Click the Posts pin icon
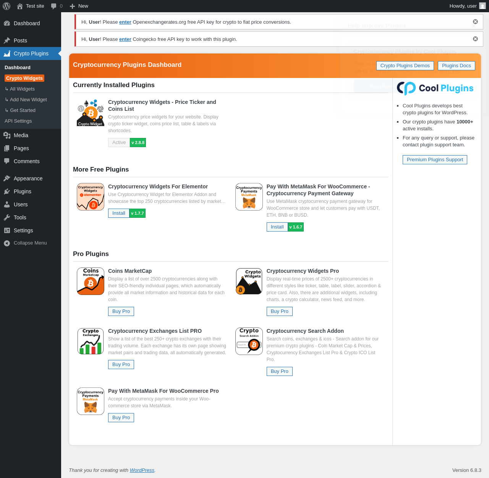Viewport: 489px width, 478px height. point(7,41)
